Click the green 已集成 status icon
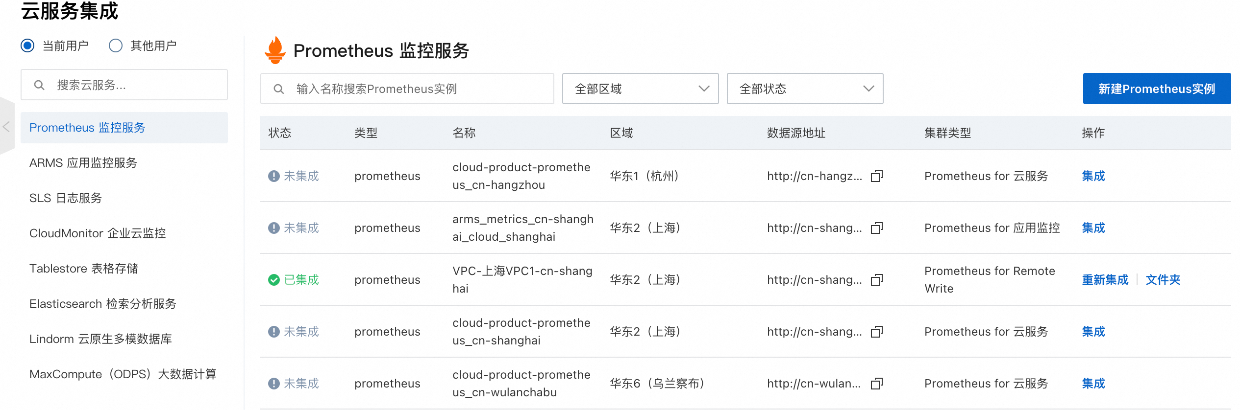This screenshot has width=1240, height=410. point(273,280)
